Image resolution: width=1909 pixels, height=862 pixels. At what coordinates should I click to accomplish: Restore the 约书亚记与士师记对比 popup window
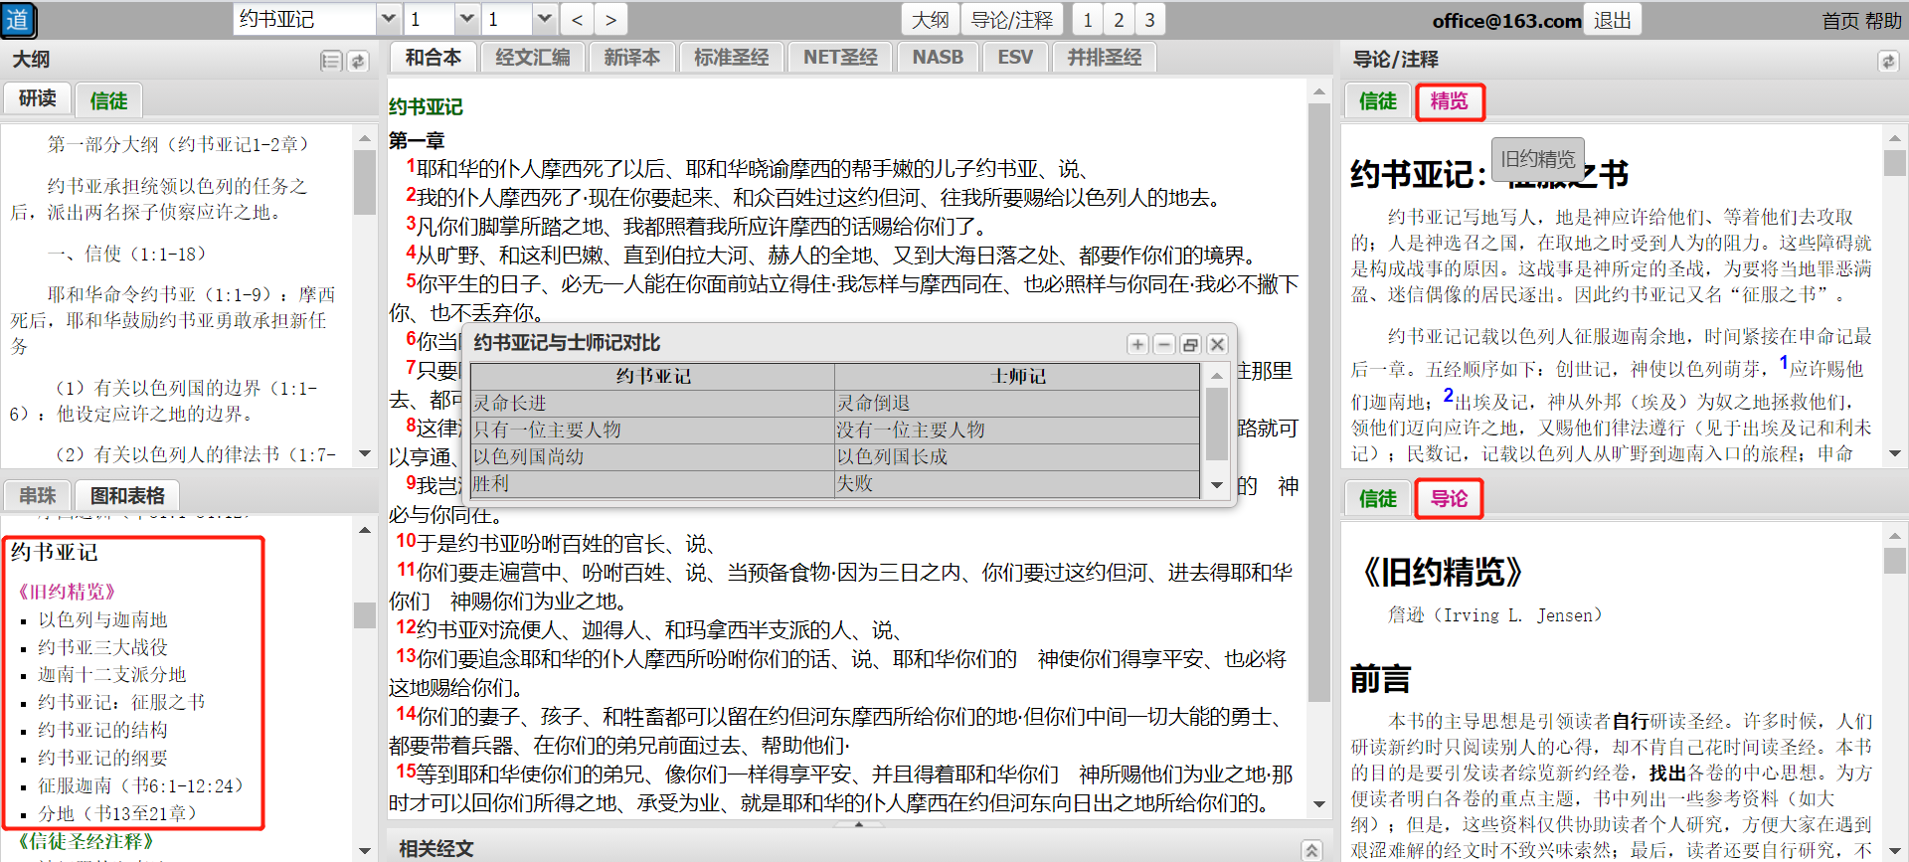(1190, 344)
